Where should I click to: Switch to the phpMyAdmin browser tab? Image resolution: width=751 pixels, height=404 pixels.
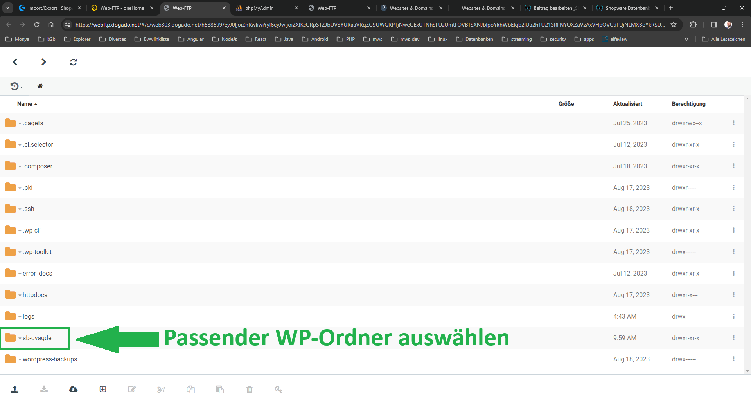[259, 8]
